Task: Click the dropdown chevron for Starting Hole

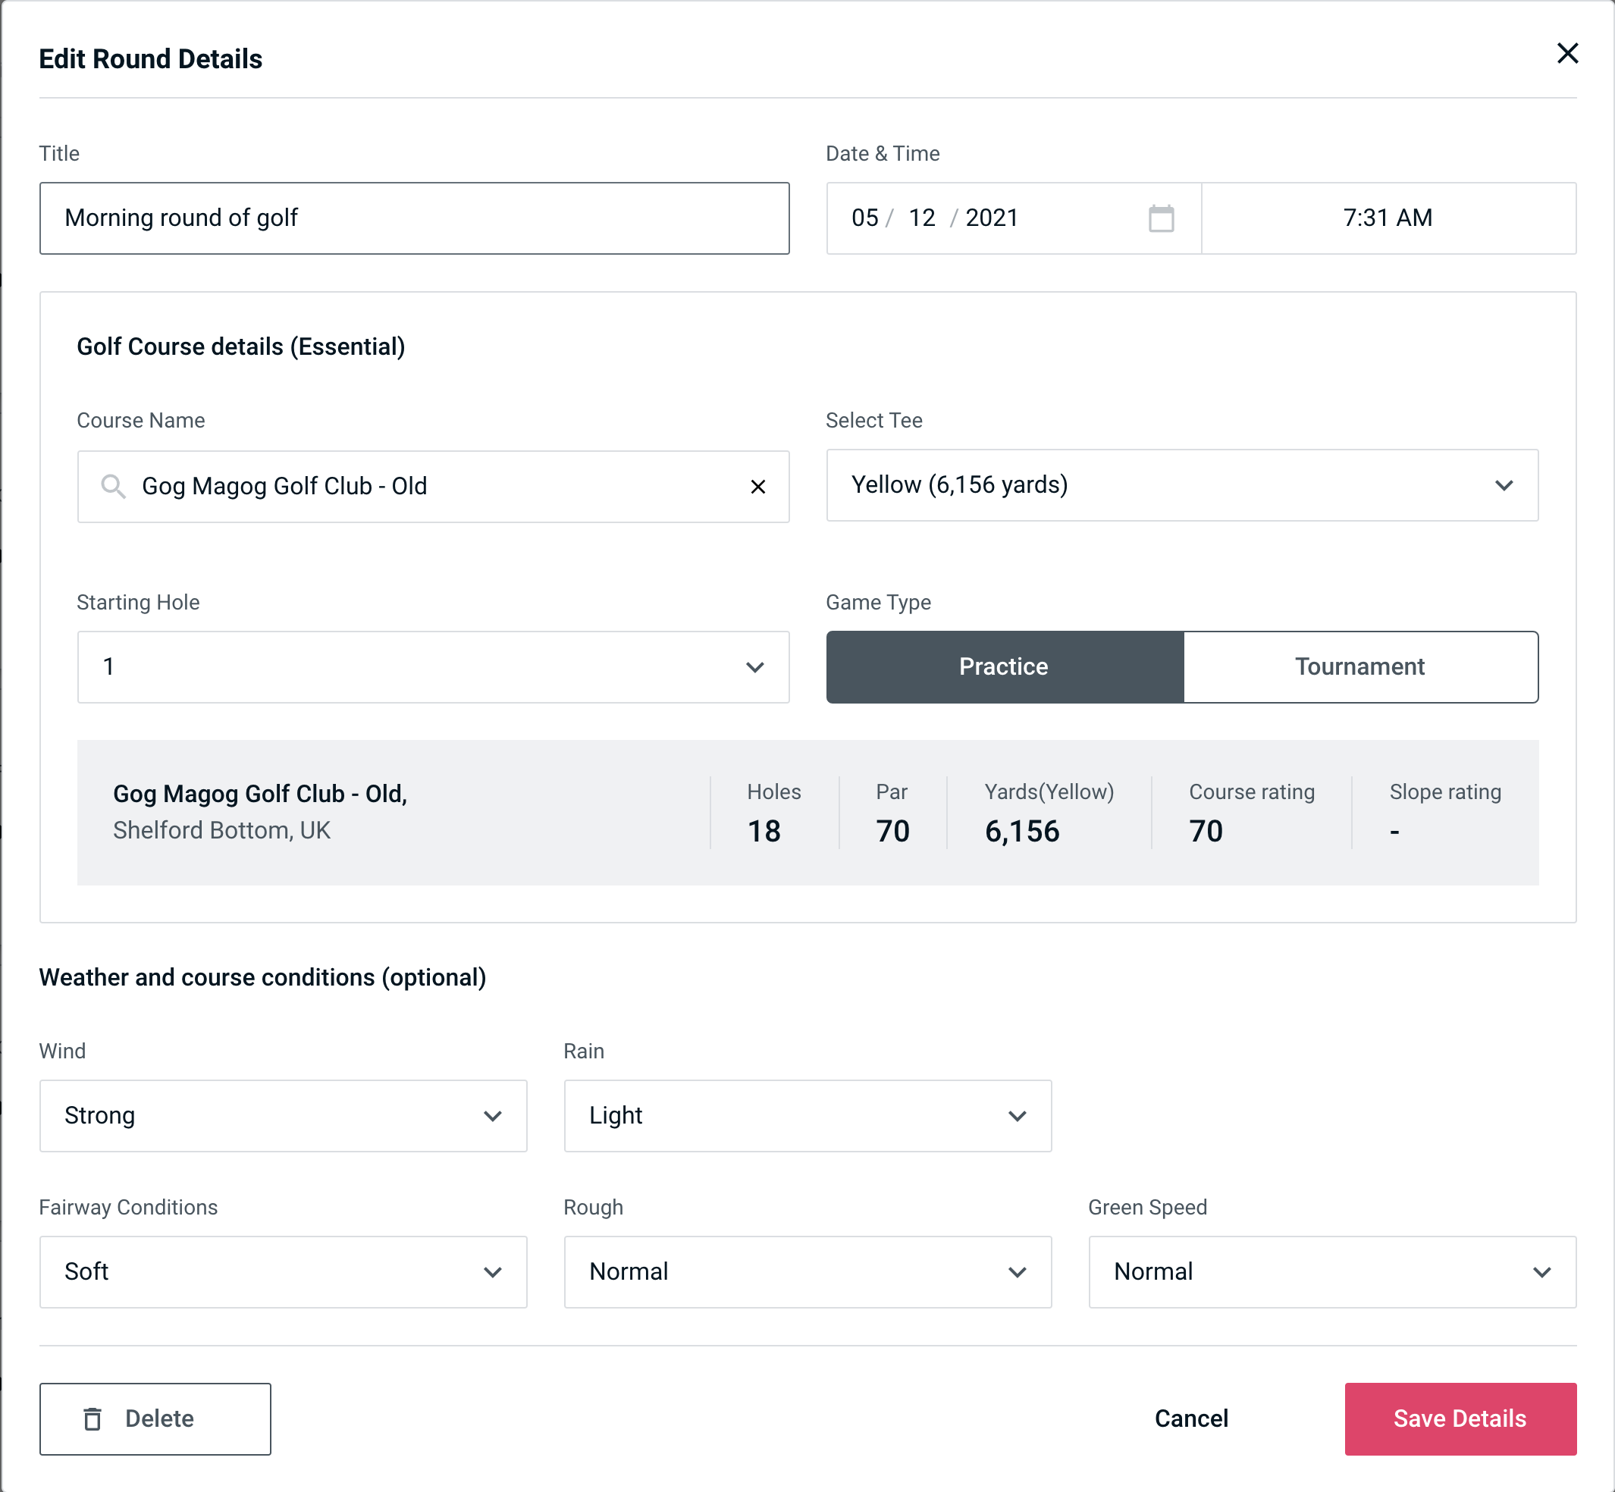Action: click(x=754, y=666)
